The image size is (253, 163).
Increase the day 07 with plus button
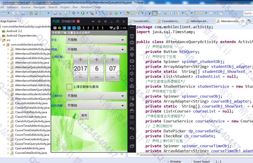(x=113, y=60)
